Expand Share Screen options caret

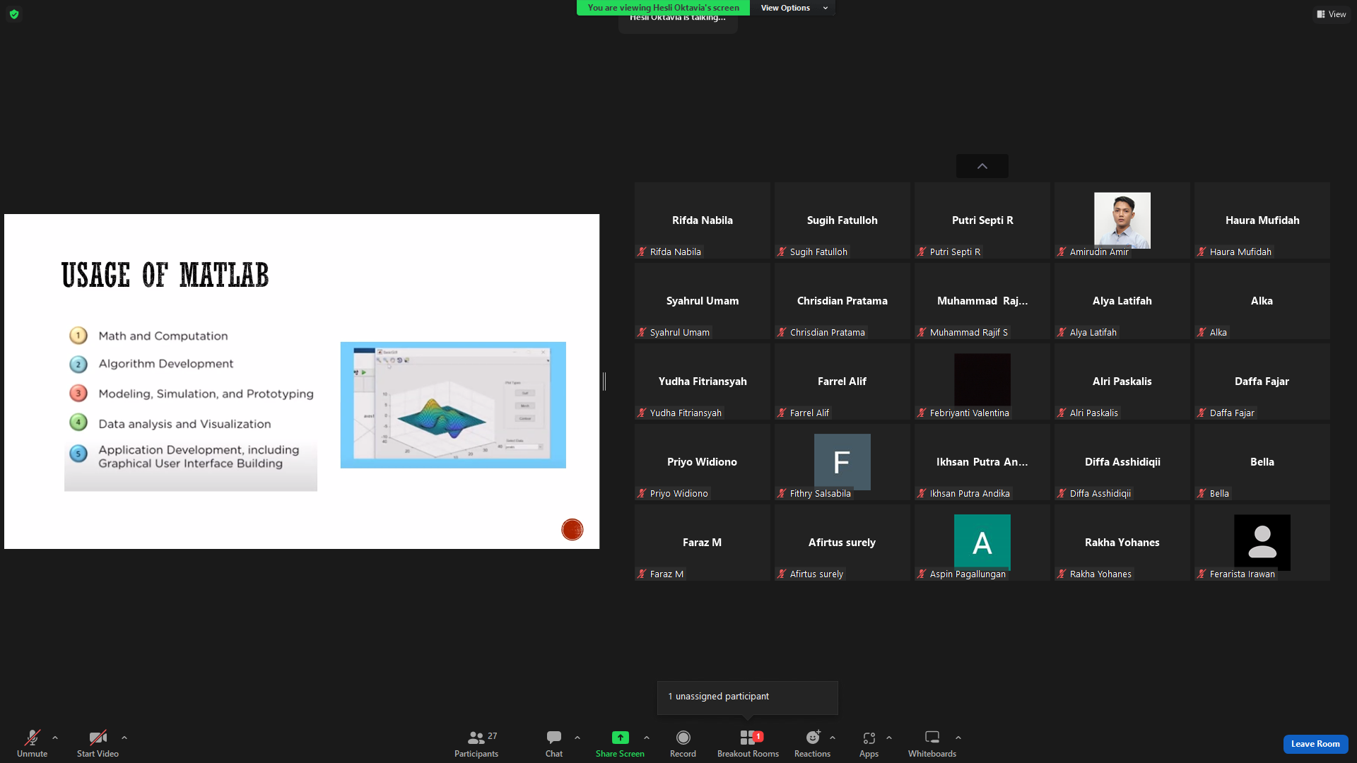647,738
